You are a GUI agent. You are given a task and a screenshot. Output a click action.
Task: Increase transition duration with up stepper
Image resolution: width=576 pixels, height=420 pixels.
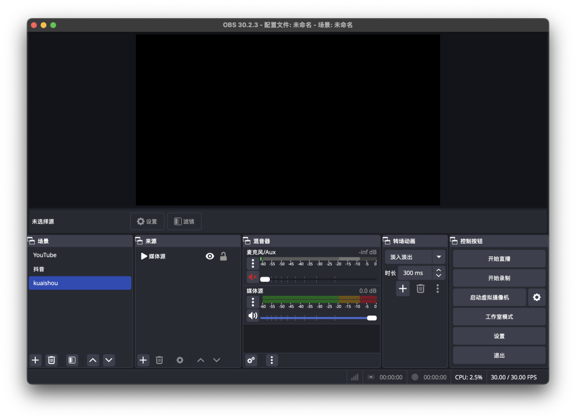click(x=438, y=270)
